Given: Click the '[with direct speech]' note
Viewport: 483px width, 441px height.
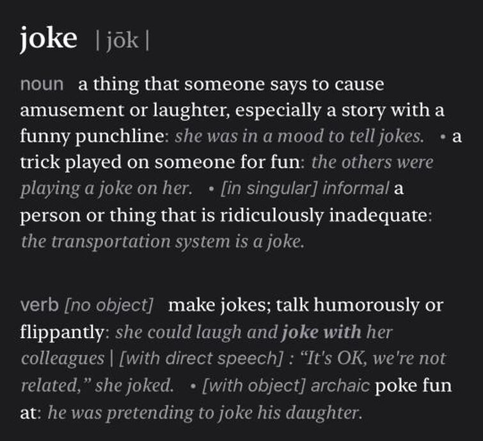Looking at the screenshot, I should click(201, 358).
